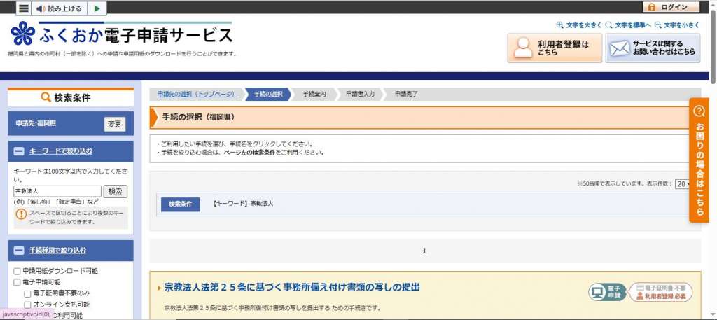Image resolution: width=717 pixels, height=320 pixels.
Task: Open the サービスに関するお問い合わせ envelope button
Action: (x=653, y=48)
